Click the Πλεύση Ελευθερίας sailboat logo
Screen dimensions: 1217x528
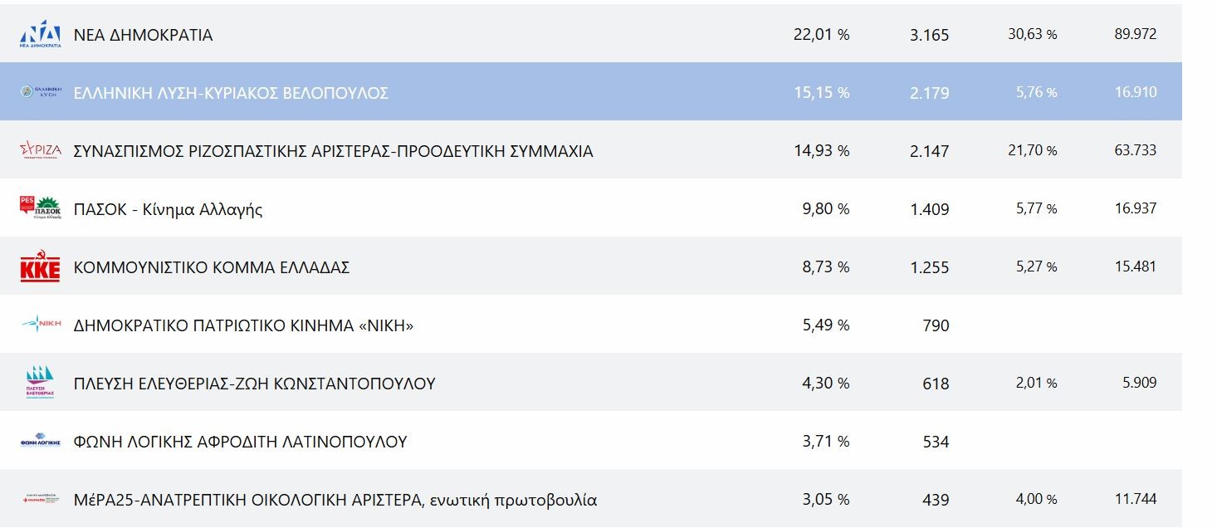pyautogui.click(x=41, y=383)
